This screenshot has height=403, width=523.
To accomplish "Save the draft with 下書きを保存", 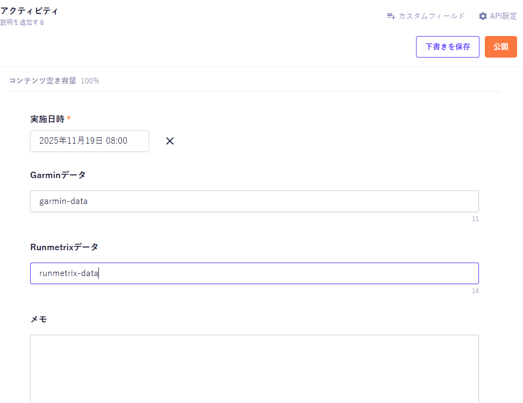I will click(447, 47).
